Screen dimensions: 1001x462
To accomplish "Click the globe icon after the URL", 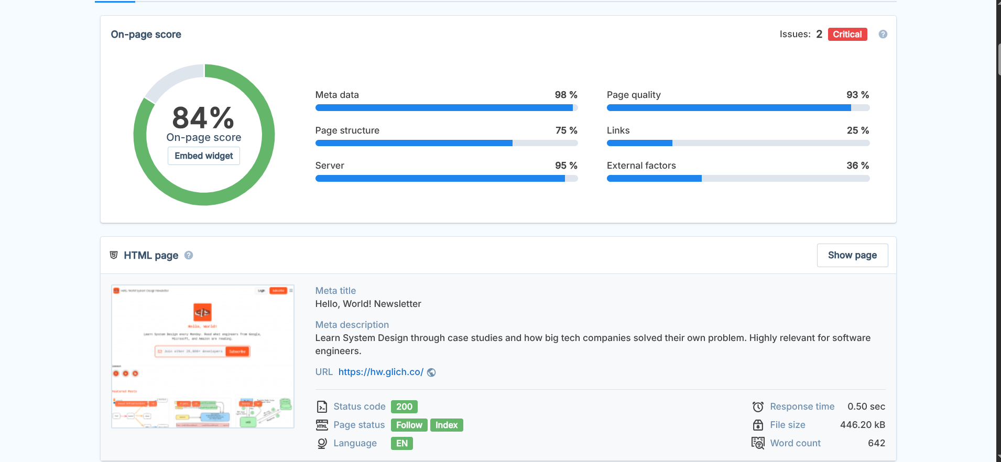I will (431, 372).
